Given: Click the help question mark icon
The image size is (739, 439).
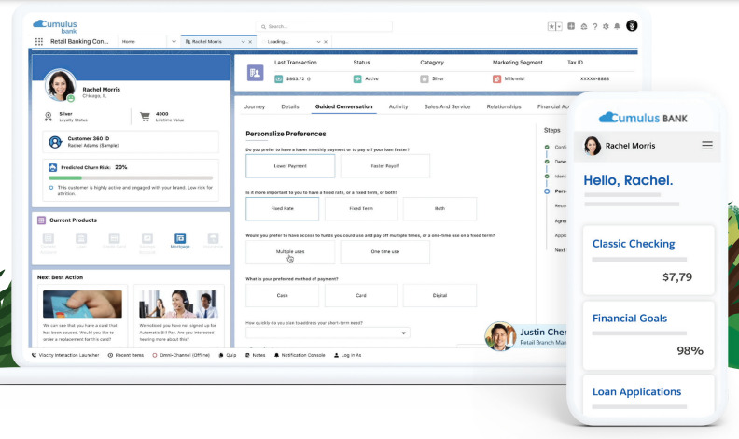Looking at the screenshot, I should pos(594,26).
